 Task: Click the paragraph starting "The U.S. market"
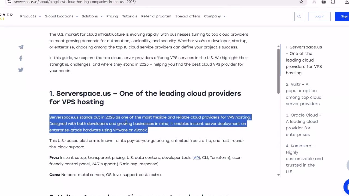pyautogui.click(x=149, y=41)
